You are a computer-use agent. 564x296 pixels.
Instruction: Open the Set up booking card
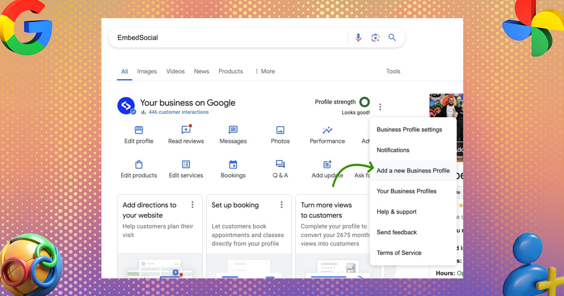(249, 237)
